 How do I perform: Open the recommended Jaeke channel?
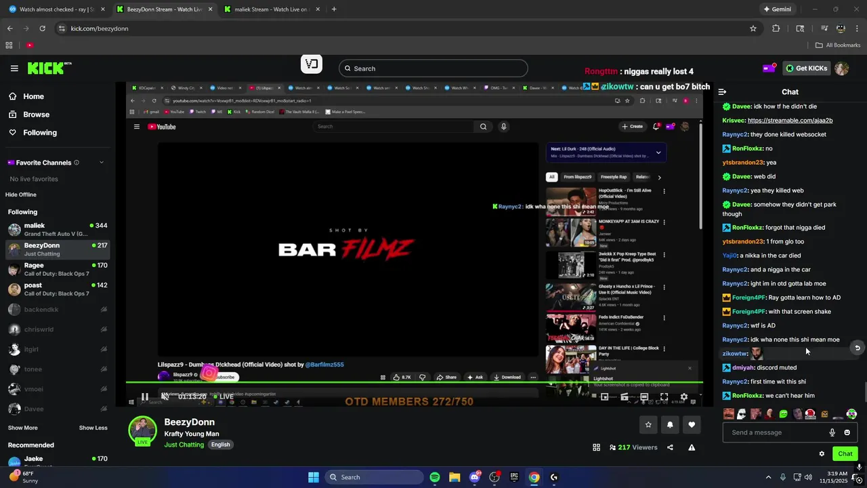click(58, 462)
